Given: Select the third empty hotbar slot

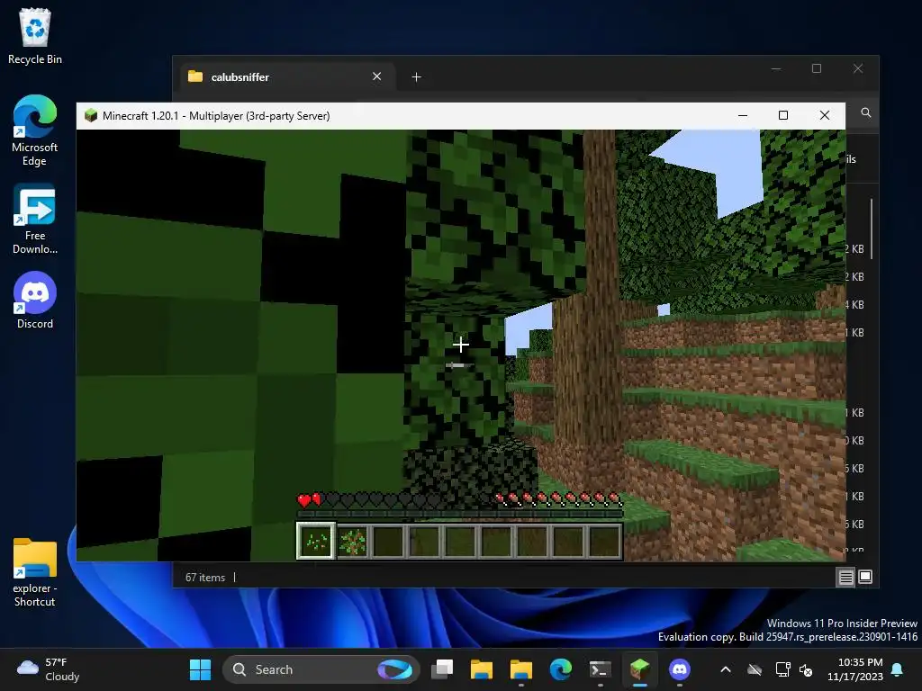Looking at the screenshot, I should (x=388, y=541).
